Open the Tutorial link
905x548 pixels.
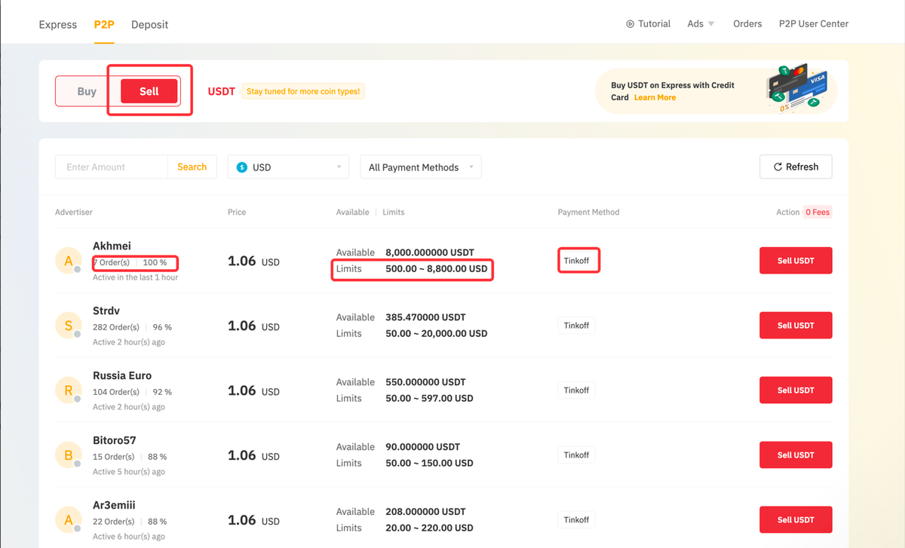tap(648, 24)
